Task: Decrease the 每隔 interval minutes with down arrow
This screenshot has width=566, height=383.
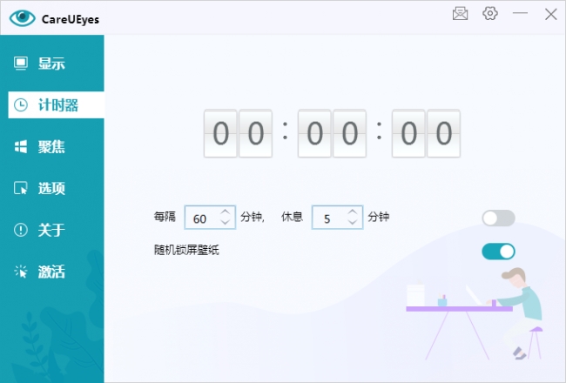Action: click(x=226, y=223)
